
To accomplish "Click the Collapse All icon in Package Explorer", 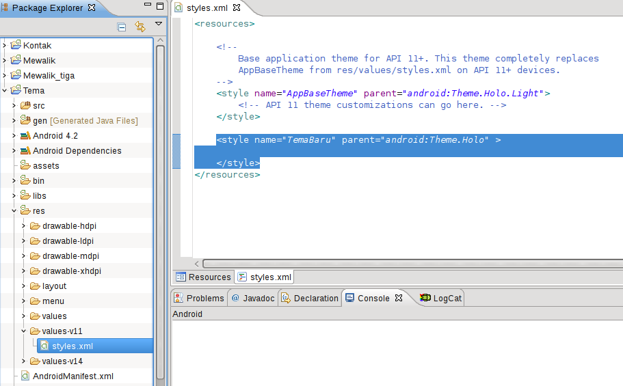I will pyautogui.click(x=122, y=27).
